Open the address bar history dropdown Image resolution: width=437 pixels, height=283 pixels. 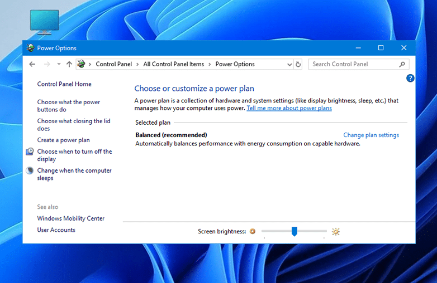click(x=289, y=65)
